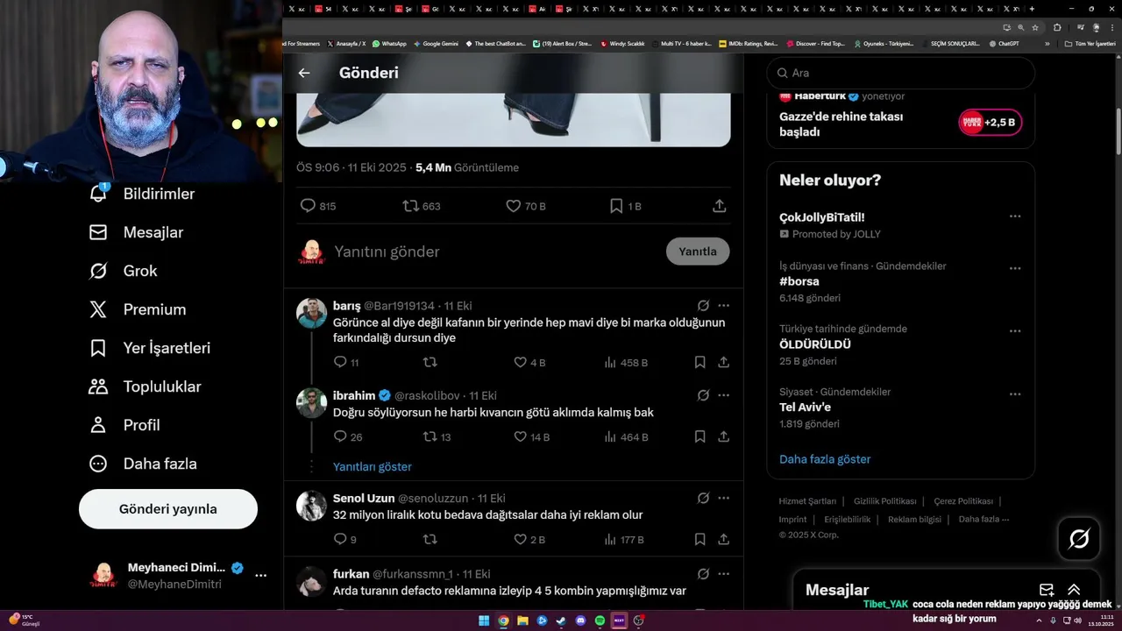Expand Yanıtları göster under ibrahim's reply
The width and height of the screenshot is (1122, 631).
(372, 467)
